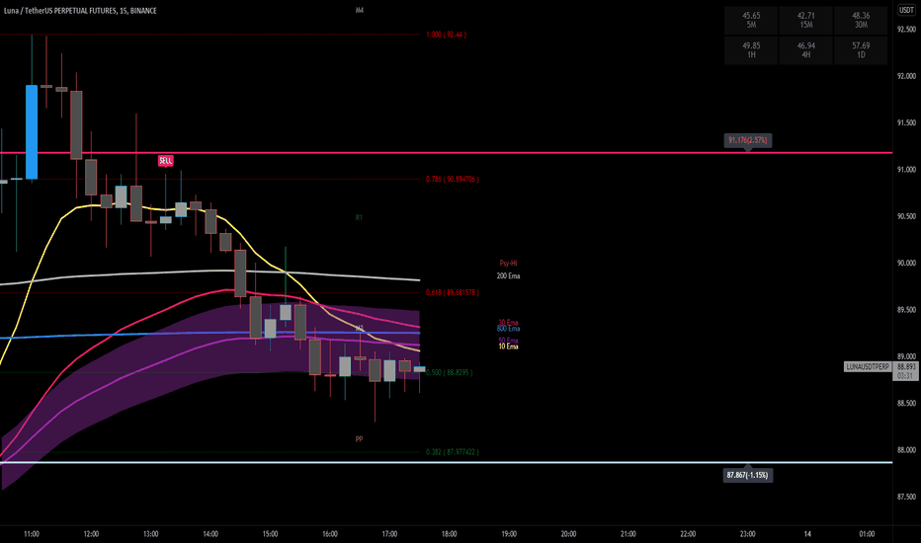Click the 88.500 price axis label
The image size is (921, 543).
[x=906, y=403]
